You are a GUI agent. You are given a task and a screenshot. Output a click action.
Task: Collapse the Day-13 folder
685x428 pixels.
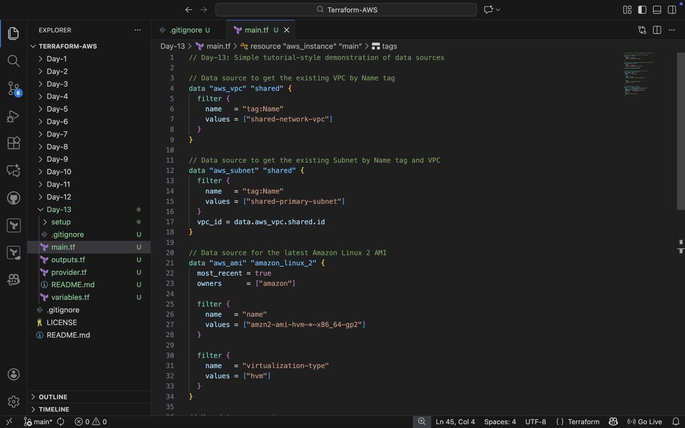pos(59,209)
